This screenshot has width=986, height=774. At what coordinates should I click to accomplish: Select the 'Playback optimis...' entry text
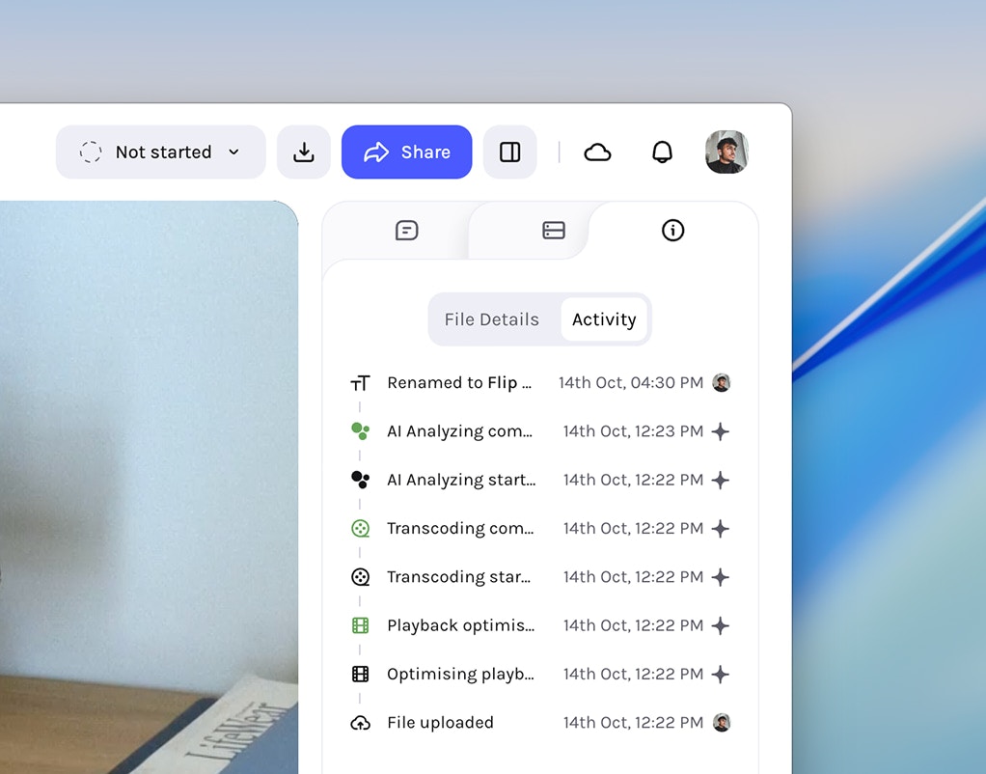[x=461, y=625]
